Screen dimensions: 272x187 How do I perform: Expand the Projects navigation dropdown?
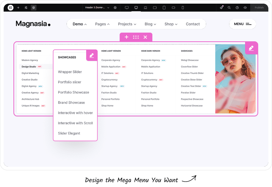click(127, 24)
